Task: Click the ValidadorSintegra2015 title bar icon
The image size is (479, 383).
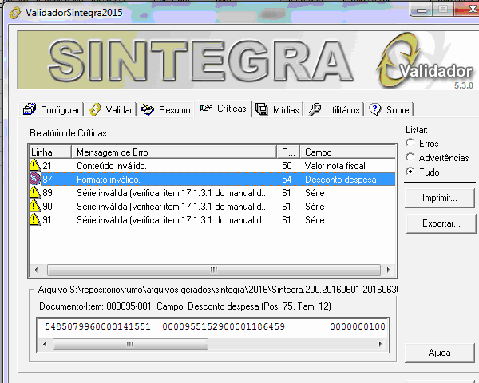Action: click(x=15, y=13)
